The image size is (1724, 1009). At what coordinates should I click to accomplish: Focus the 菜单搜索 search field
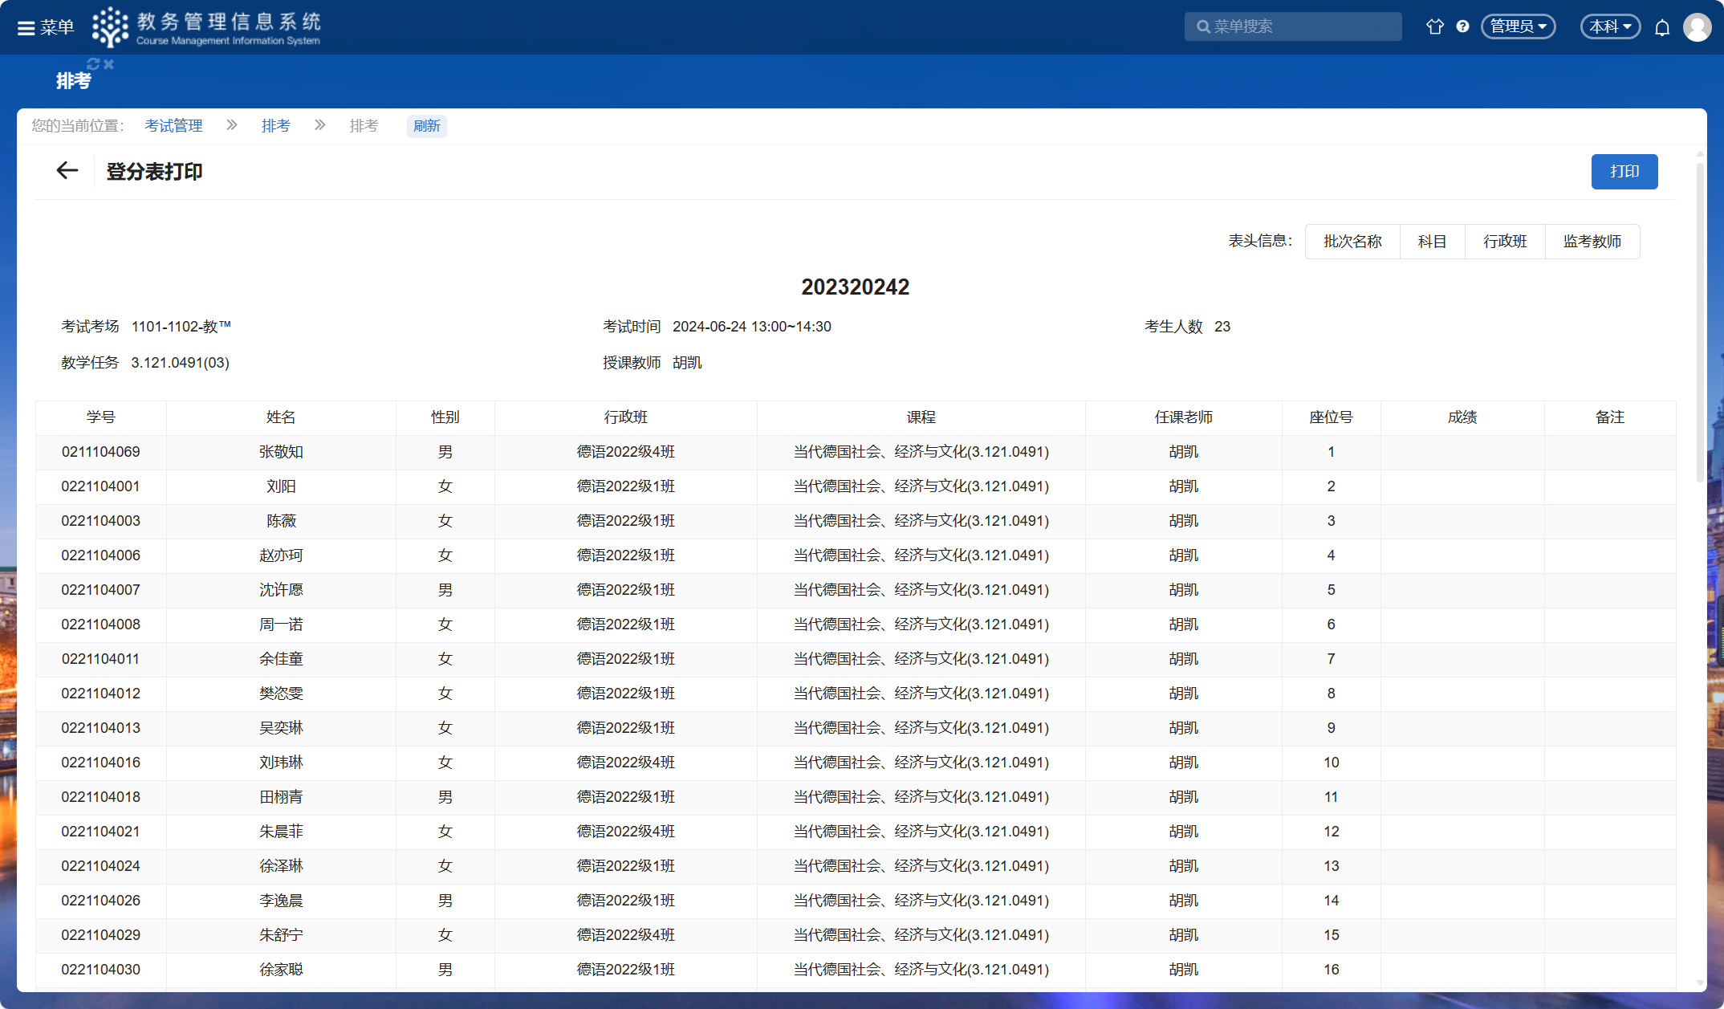pos(1300,26)
